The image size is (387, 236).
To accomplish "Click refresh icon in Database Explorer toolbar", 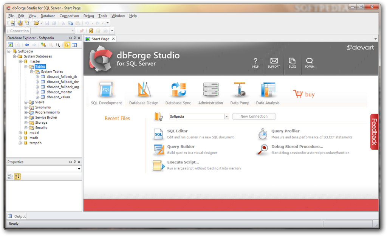I will point(10,45).
